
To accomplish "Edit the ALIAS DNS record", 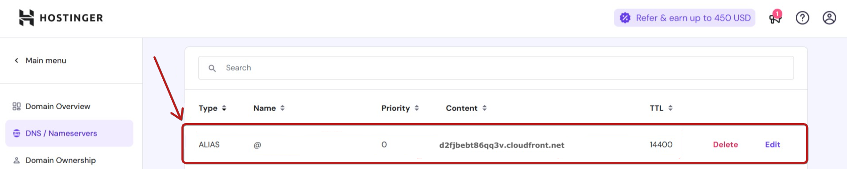I will pyautogui.click(x=773, y=144).
